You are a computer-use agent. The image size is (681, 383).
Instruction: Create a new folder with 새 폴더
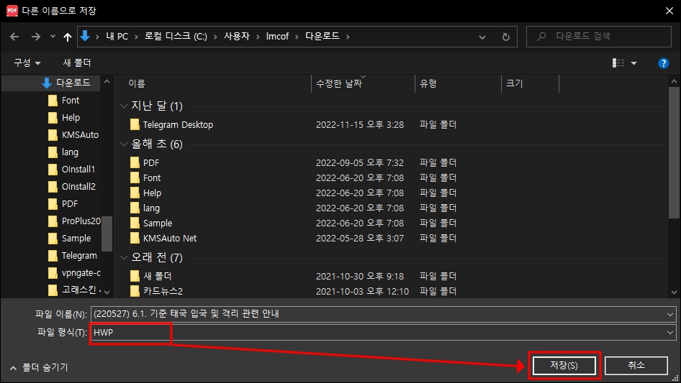[77, 63]
